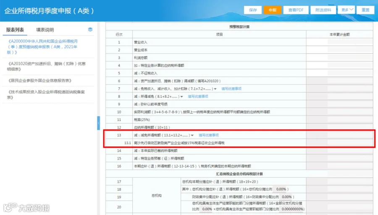Open 技术成果投资入股 递延纳税备案表 item
This screenshot has height=215, width=378.
point(46,95)
